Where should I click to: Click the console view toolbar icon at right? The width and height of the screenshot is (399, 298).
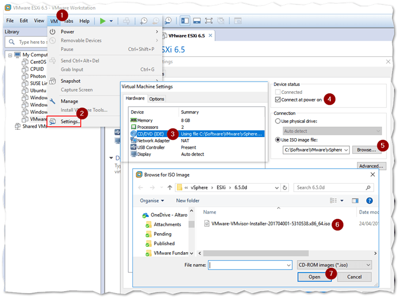tap(237, 21)
